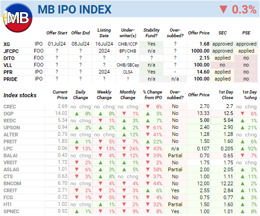Click the "Stability Fund?" column header
This screenshot has height=216, width=260.
pos(151,33)
